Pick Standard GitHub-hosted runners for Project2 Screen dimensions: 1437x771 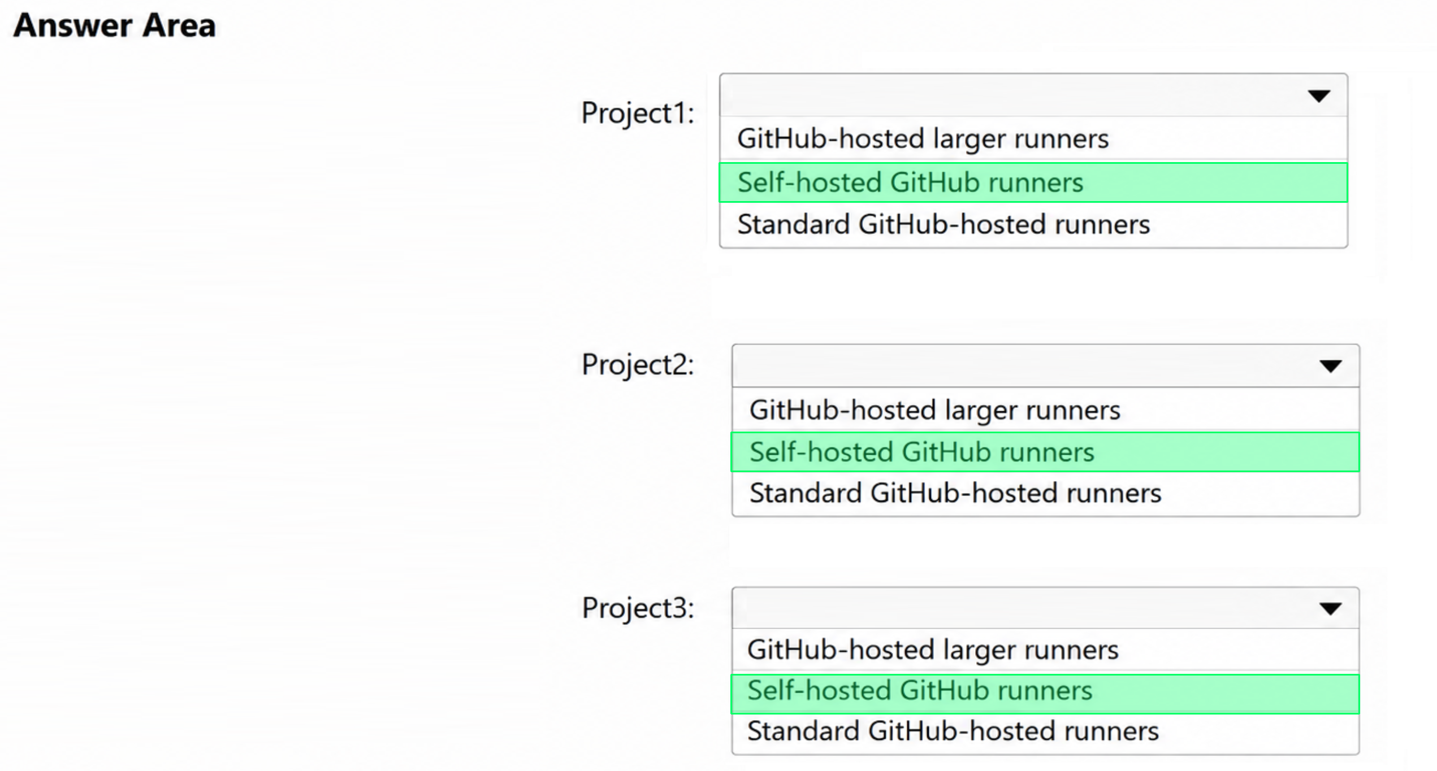tap(1046, 493)
